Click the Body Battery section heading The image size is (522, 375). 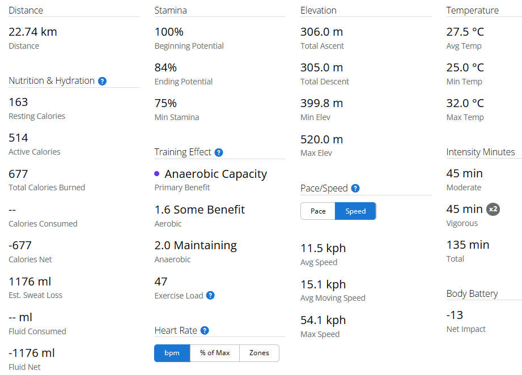472,293
